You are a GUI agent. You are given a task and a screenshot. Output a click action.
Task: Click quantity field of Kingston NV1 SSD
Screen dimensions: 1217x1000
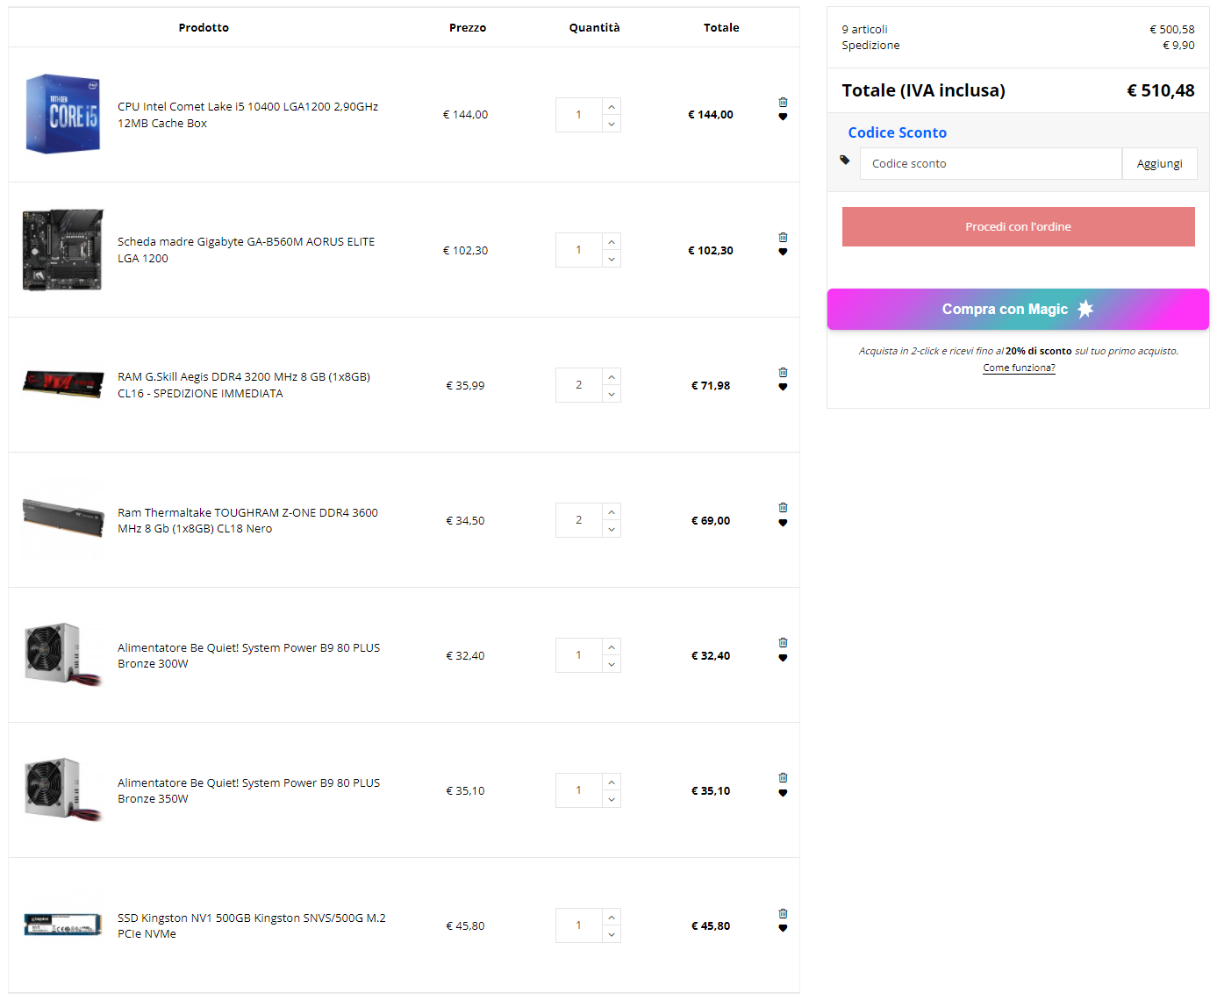point(579,925)
